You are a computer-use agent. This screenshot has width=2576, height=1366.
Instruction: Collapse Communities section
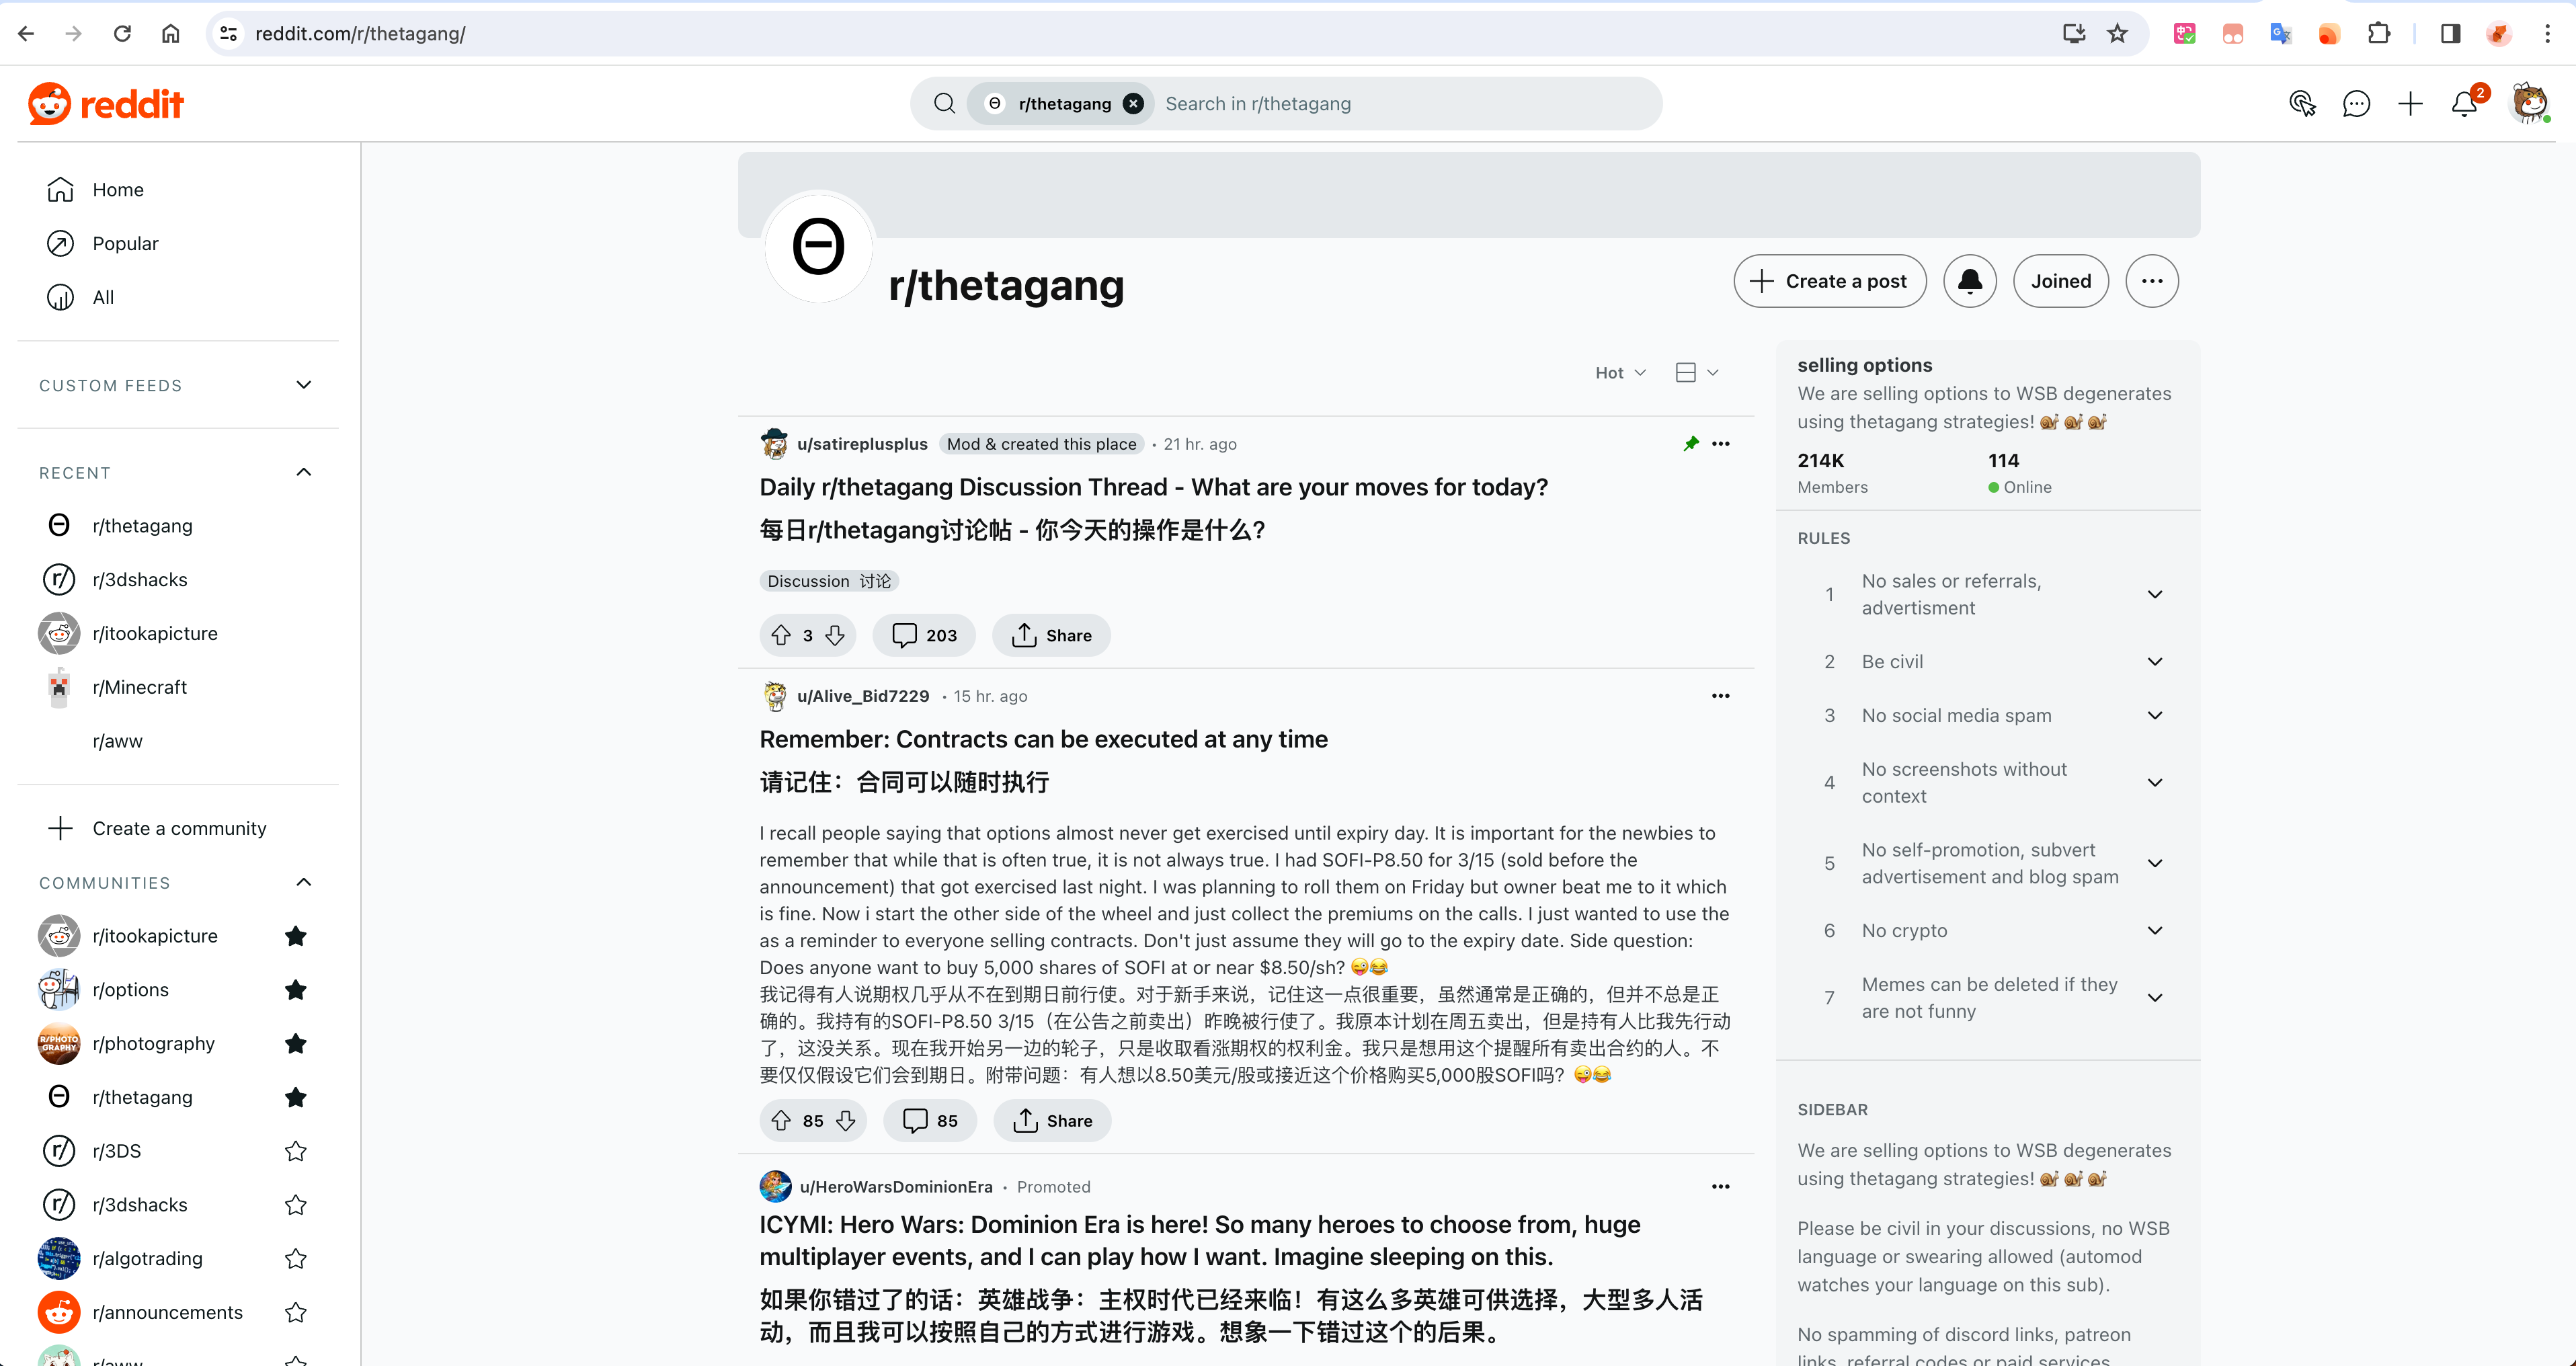[304, 882]
